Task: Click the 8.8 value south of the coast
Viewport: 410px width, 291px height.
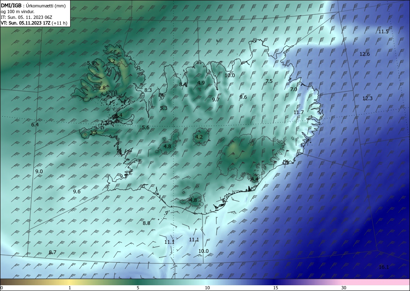Action: tap(146, 223)
